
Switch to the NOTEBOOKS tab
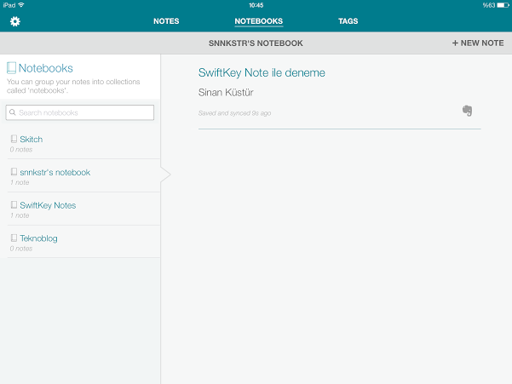point(259,21)
